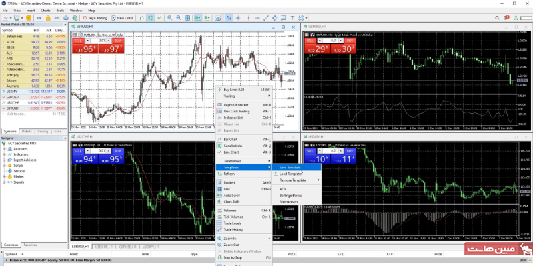Expand the Expert Advisors tree node
This screenshot has height=266, width=533.
[x=5, y=160]
